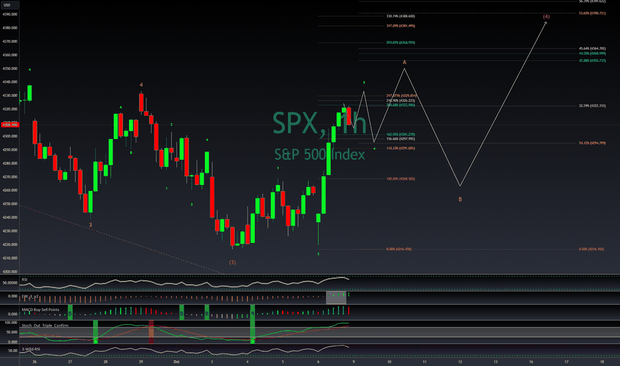Click the 4200.000 price axis label

tap(10, 272)
